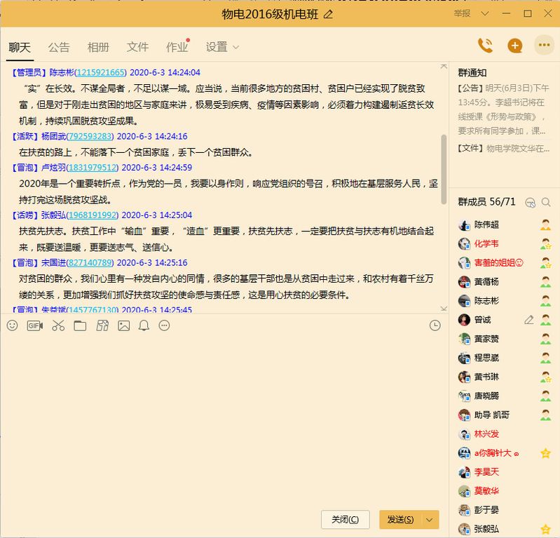
Task: Open send options arrow beside 发送
Action: point(430,520)
